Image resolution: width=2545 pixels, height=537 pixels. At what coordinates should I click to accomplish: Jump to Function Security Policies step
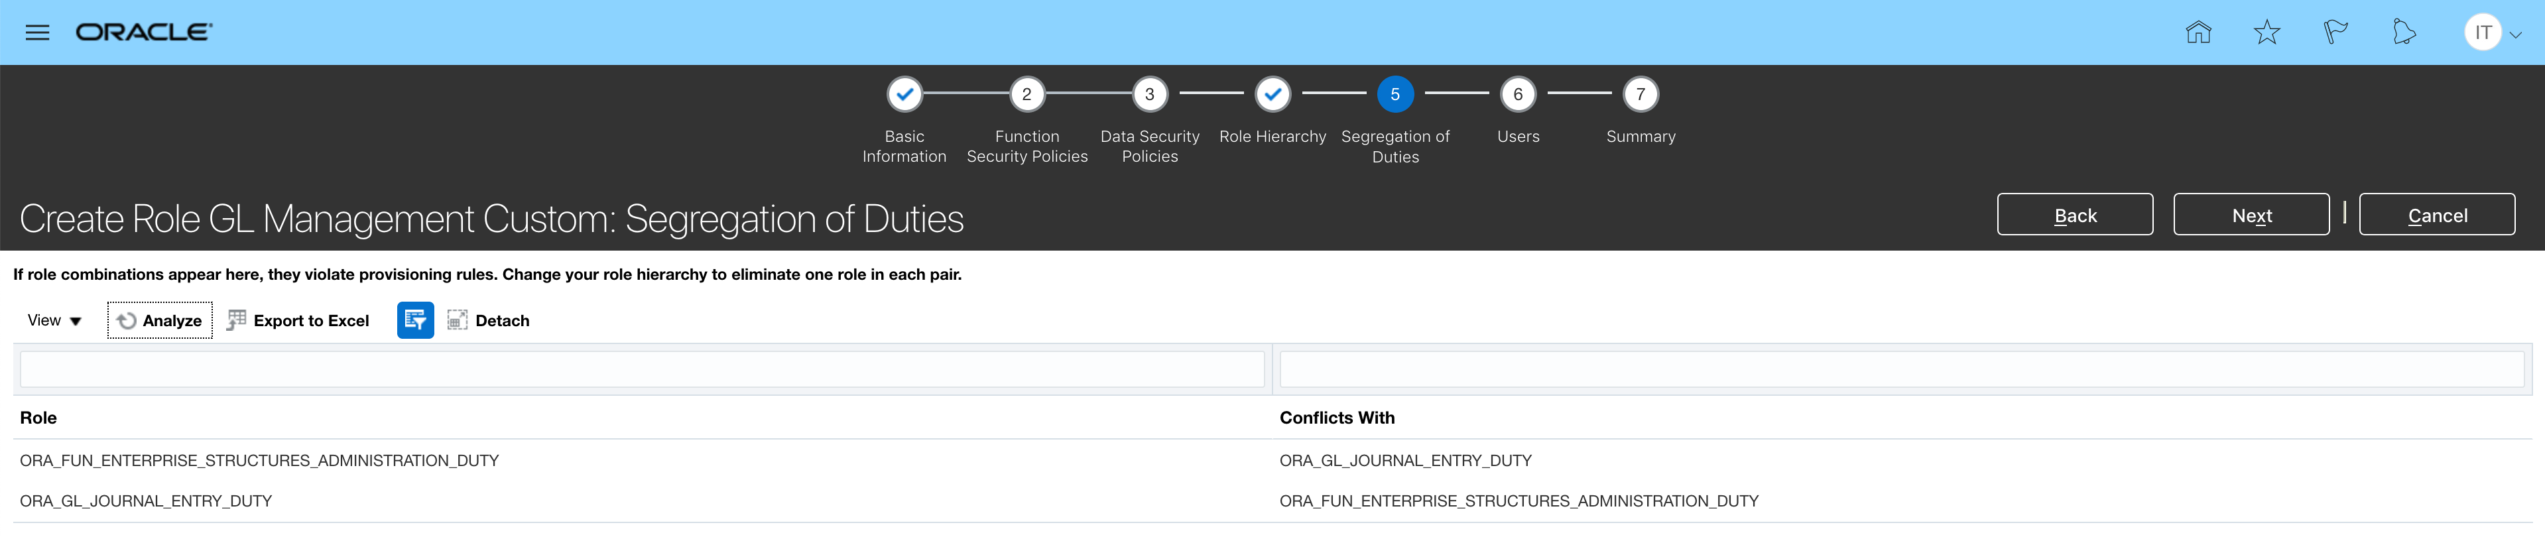pyautogui.click(x=1026, y=95)
